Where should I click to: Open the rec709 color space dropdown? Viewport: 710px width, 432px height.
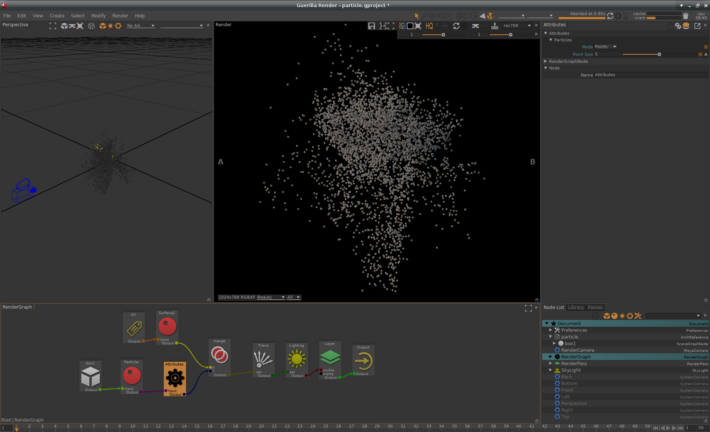(x=517, y=25)
